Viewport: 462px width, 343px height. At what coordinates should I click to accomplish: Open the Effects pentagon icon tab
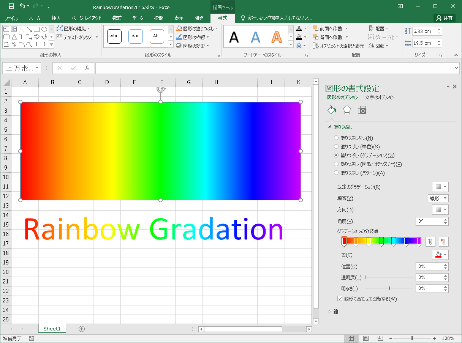(x=347, y=110)
